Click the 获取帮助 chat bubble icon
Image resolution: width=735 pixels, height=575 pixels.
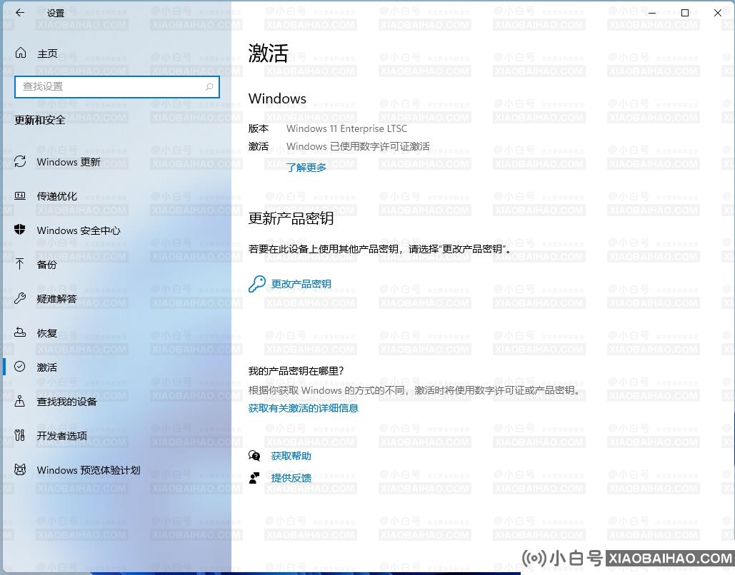(254, 456)
